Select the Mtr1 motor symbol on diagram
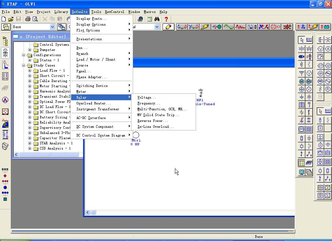332x241 pixels. tap(136, 135)
